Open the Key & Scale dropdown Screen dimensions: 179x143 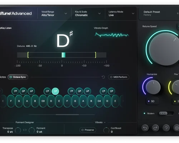[88, 14]
